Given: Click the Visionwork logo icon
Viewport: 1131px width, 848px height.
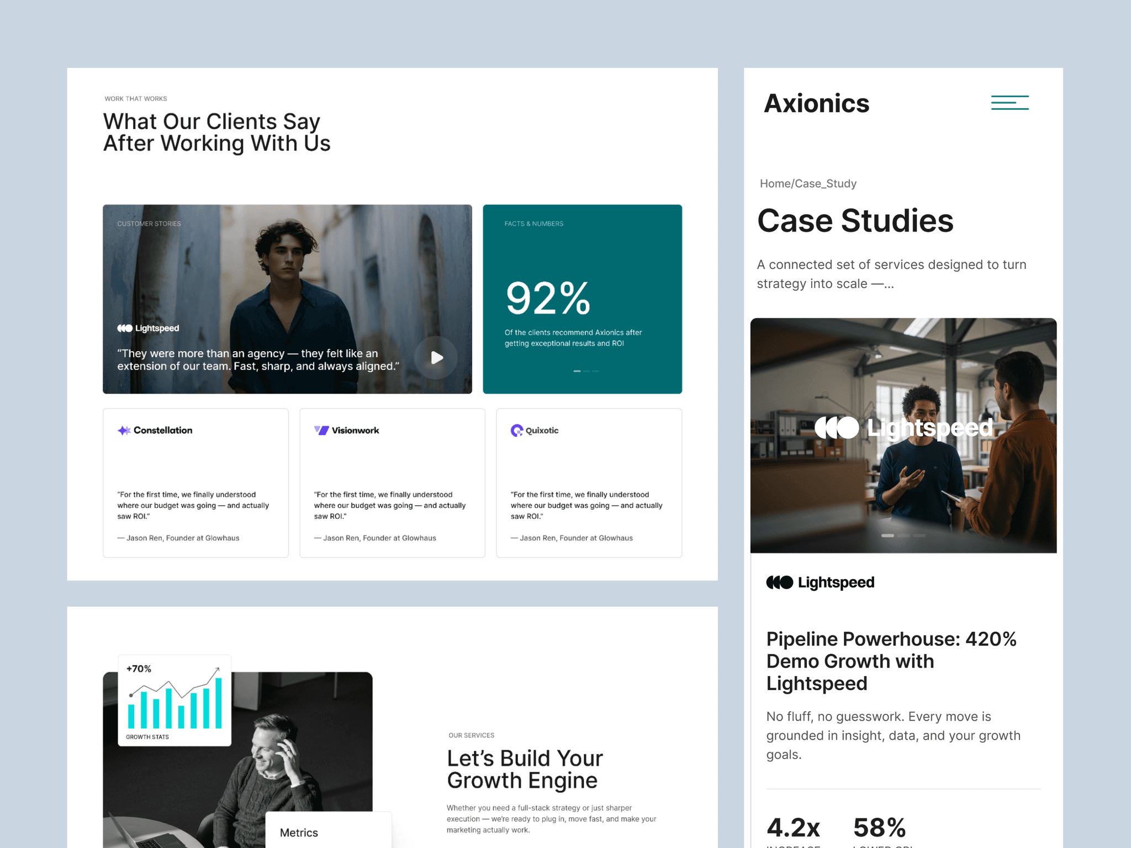Looking at the screenshot, I should (x=320, y=430).
